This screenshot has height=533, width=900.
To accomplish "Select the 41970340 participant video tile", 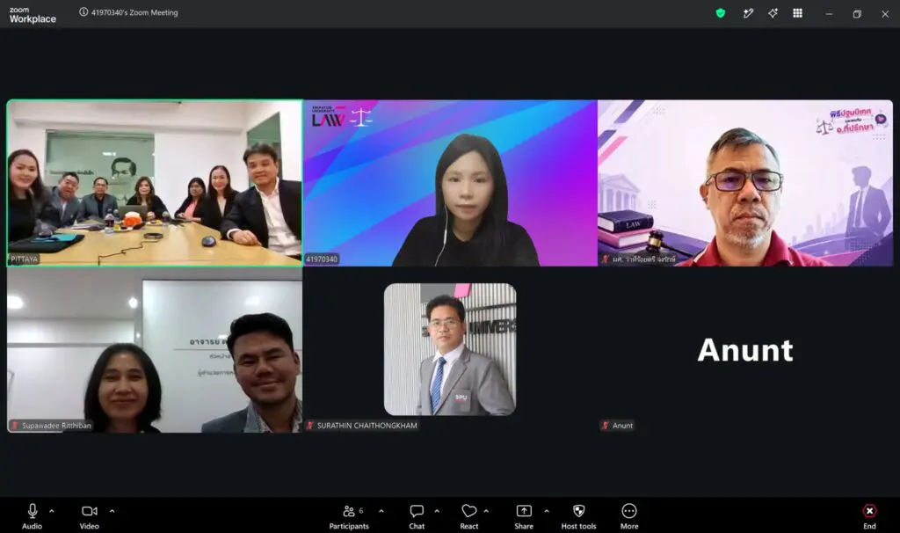I will pos(451,183).
